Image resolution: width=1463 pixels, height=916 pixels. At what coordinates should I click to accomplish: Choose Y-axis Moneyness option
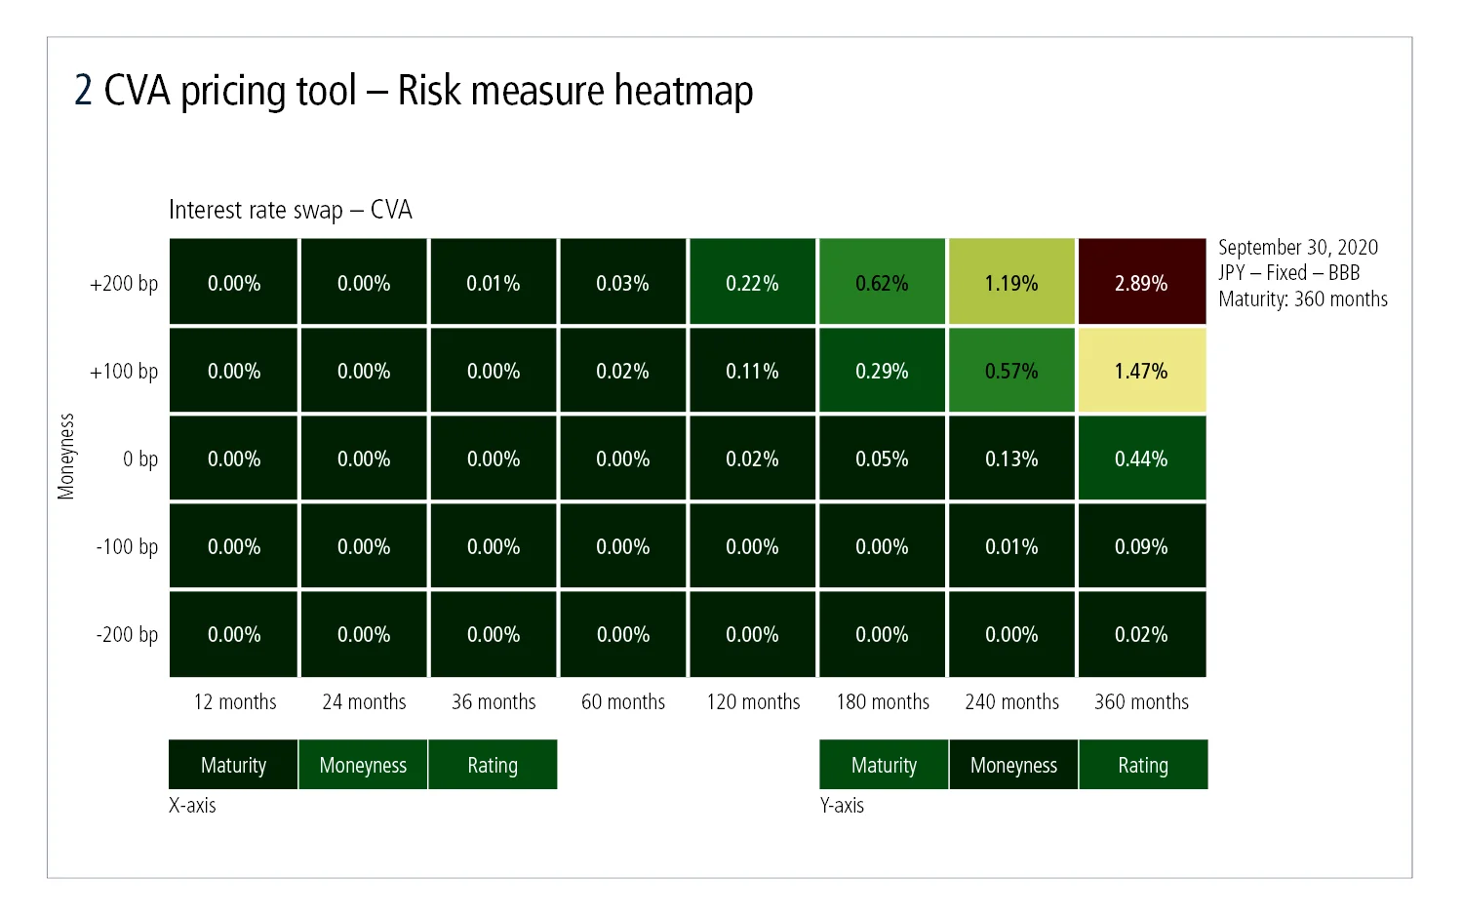click(1013, 765)
